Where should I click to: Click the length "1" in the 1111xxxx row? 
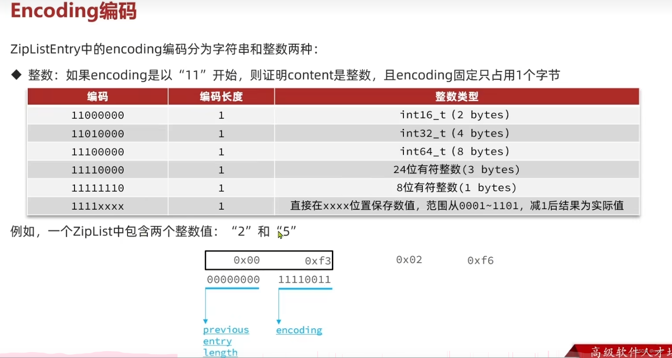[x=221, y=206]
